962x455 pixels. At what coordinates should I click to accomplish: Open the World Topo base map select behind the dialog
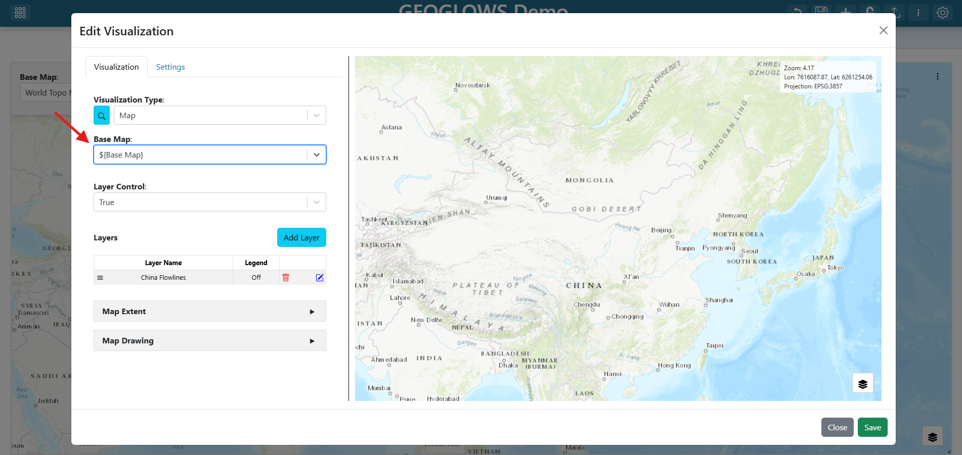click(x=46, y=93)
